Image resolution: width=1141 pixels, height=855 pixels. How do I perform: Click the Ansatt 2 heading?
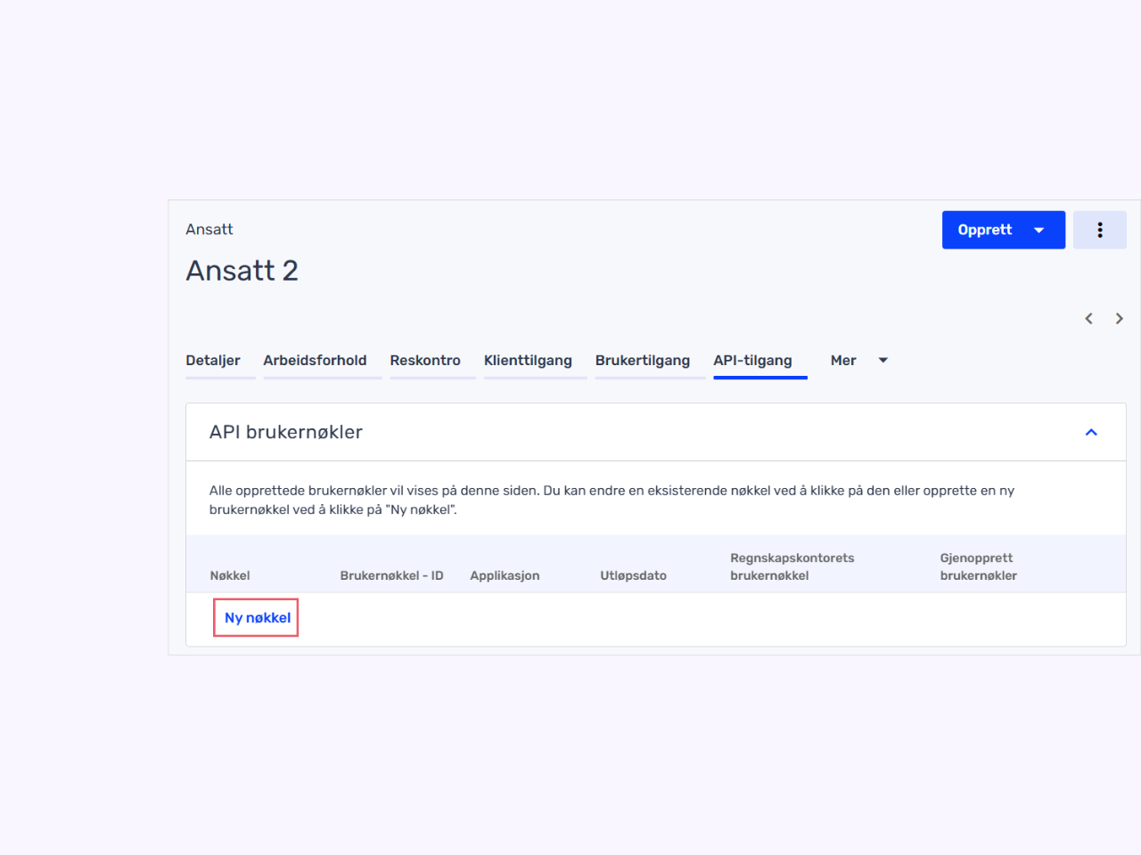pos(242,270)
